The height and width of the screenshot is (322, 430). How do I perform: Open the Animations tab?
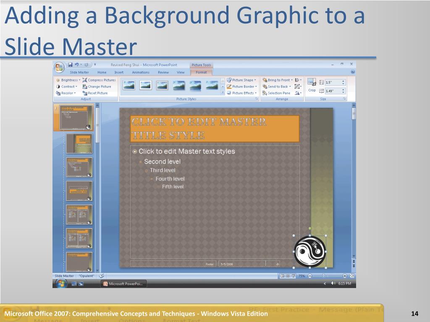pos(141,72)
